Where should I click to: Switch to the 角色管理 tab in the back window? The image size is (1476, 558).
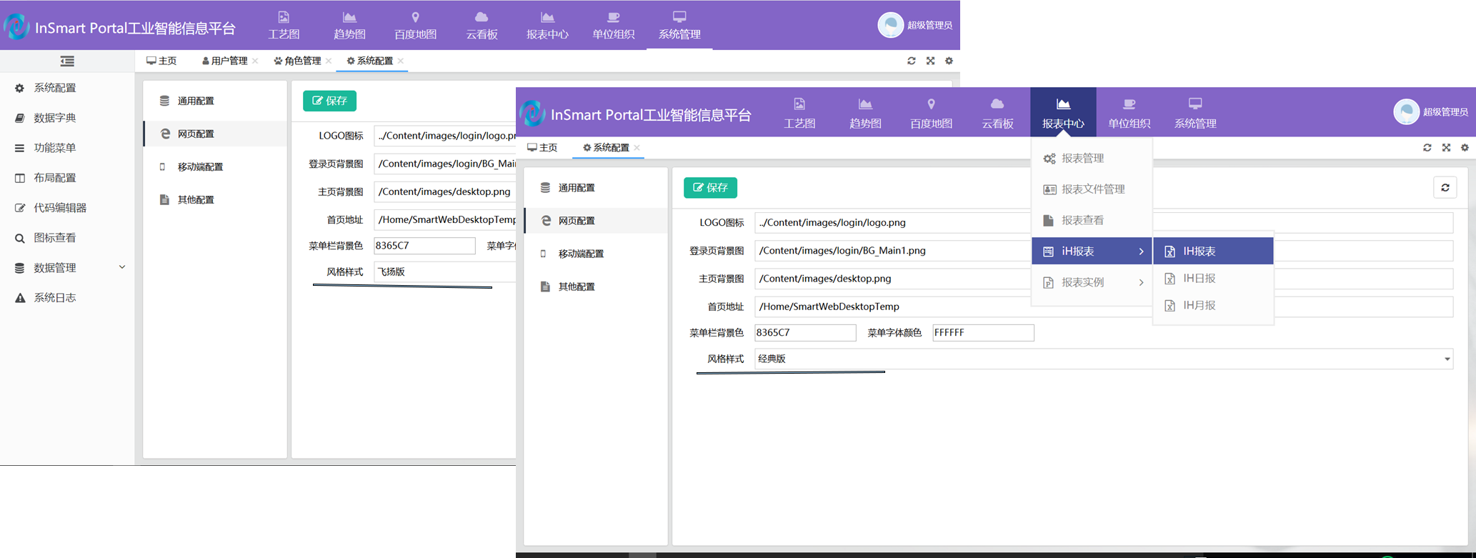[297, 61]
